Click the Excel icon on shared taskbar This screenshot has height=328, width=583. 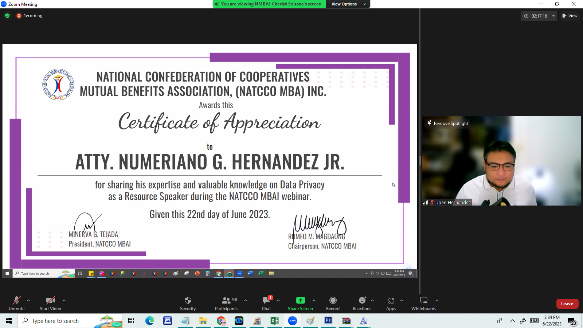pos(261,273)
